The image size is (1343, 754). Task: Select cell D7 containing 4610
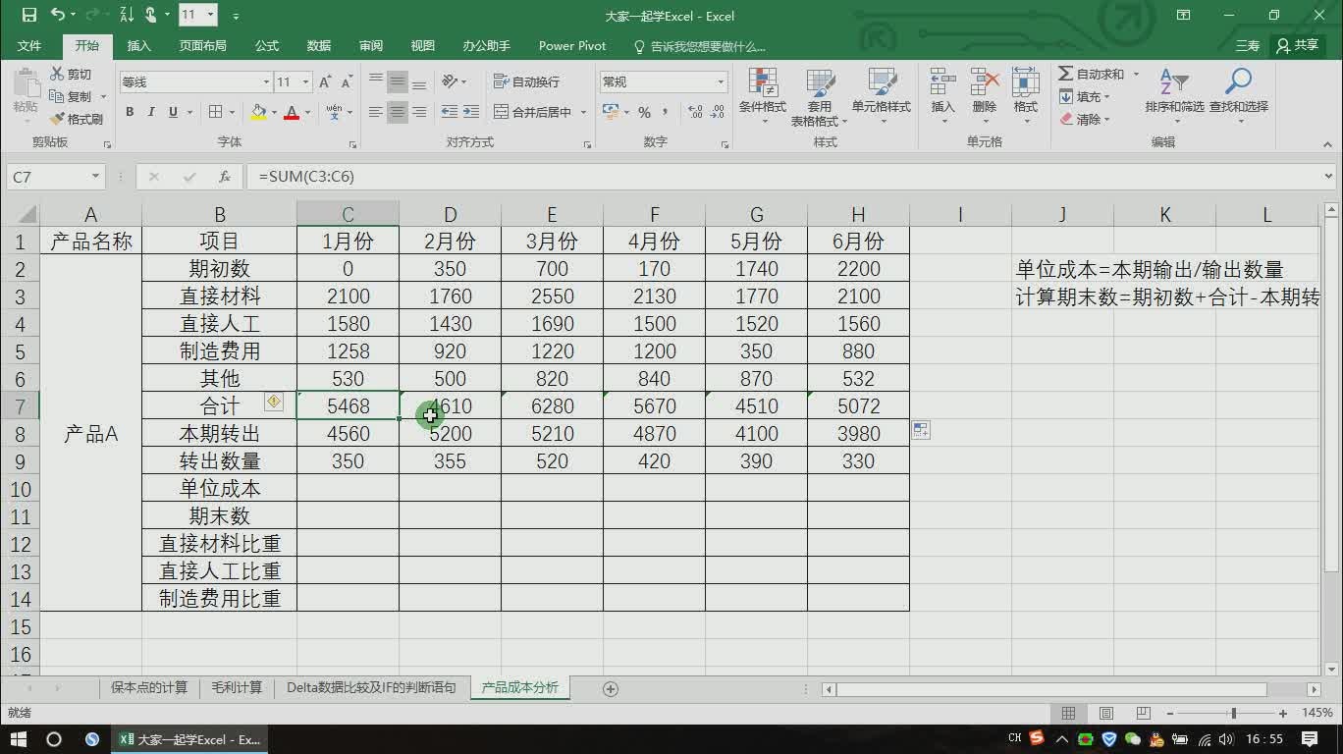450,405
